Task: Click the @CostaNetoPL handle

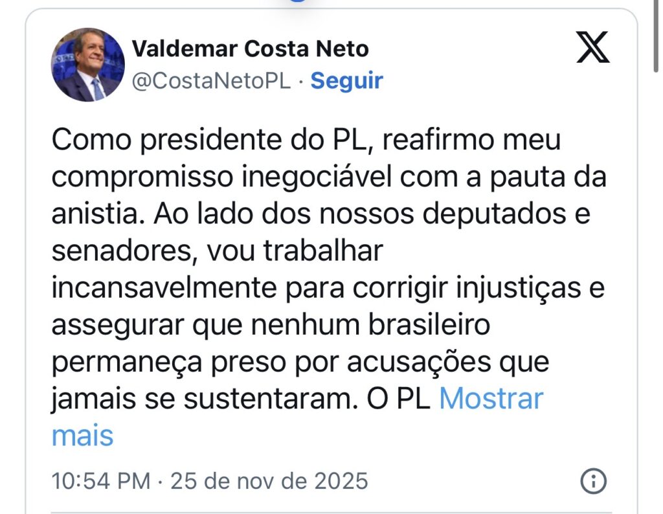Action: click(212, 81)
